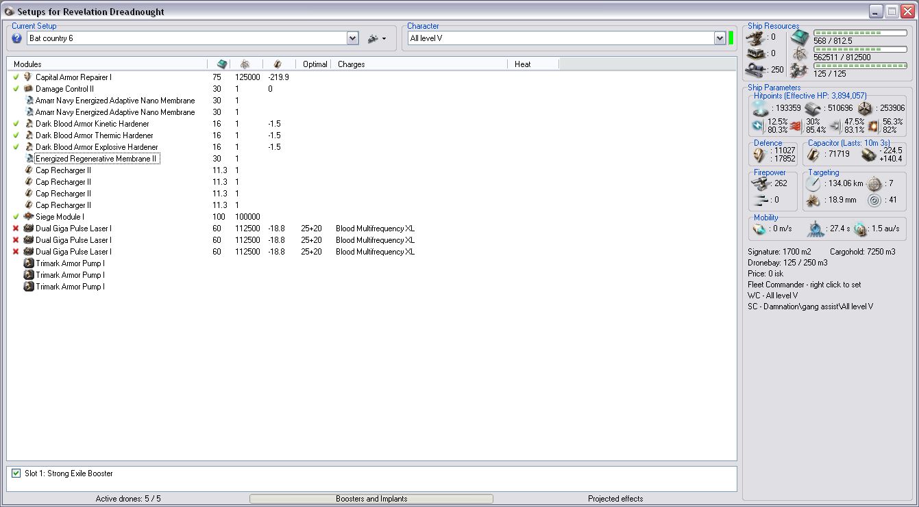The height and width of the screenshot is (507, 919).
Task: Select the Damage Control II module icon
Action: point(28,89)
